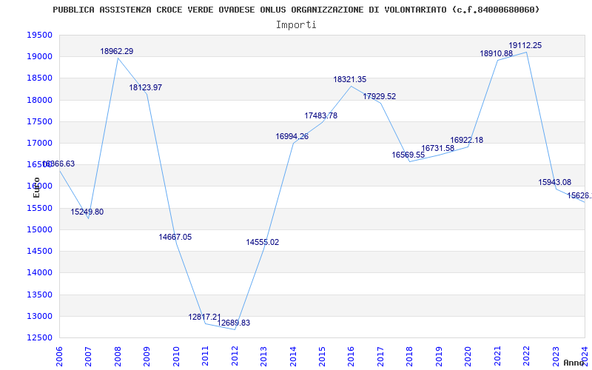Image resolution: width=592 pixels, height=370 pixels.
Task: Click the y-axis value 14500
Action: click(x=39, y=252)
